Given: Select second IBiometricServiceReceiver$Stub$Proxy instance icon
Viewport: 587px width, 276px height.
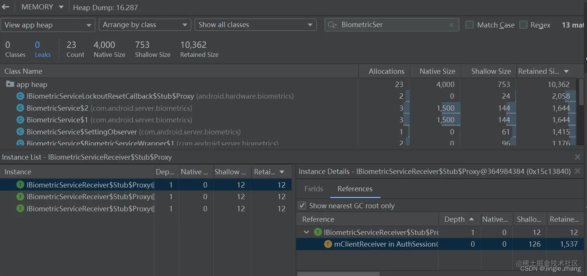Looking at the screenshot, I should pyautogui.click(x=20, y=197).
